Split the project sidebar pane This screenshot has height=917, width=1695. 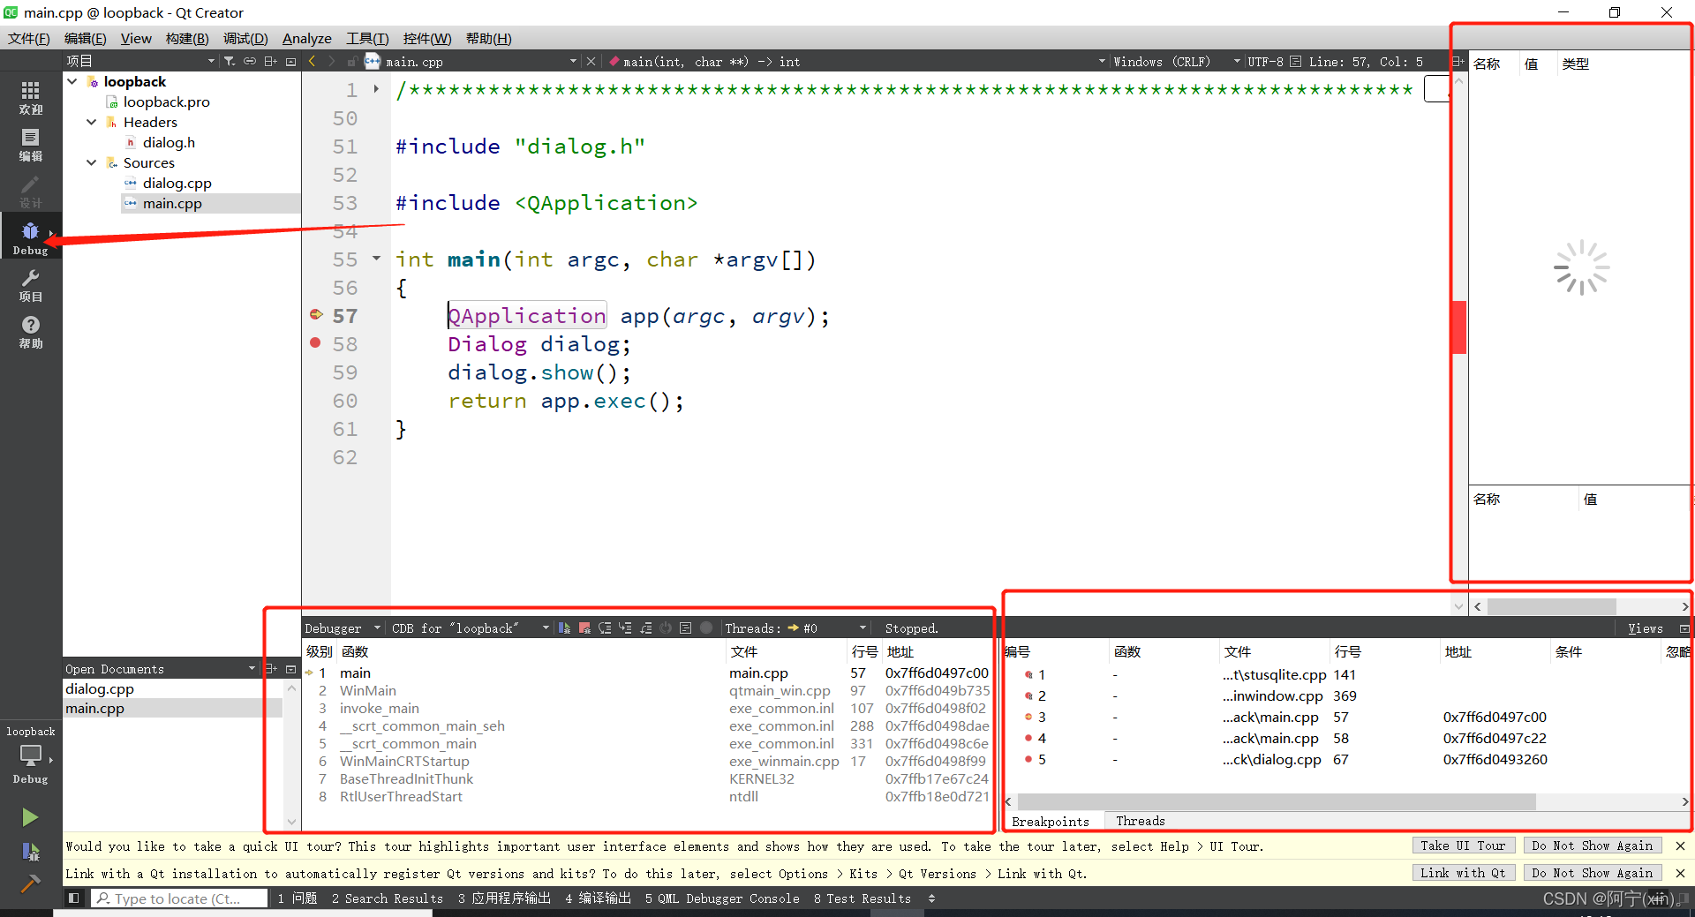coord(270,61)
